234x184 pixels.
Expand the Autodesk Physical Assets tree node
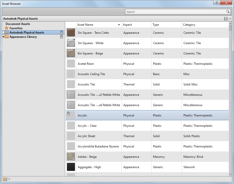coord(3,32)
